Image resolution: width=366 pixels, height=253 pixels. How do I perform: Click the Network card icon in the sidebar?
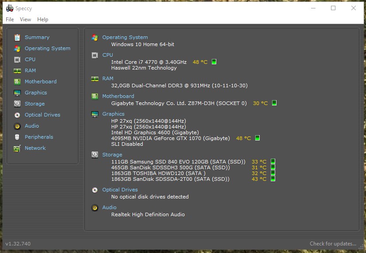pos(17,148)
